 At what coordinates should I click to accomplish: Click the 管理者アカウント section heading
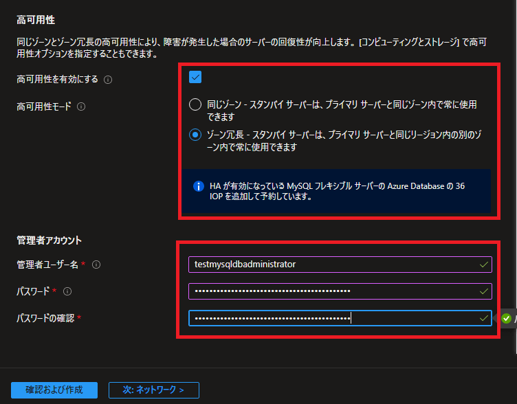coord(49,240)
